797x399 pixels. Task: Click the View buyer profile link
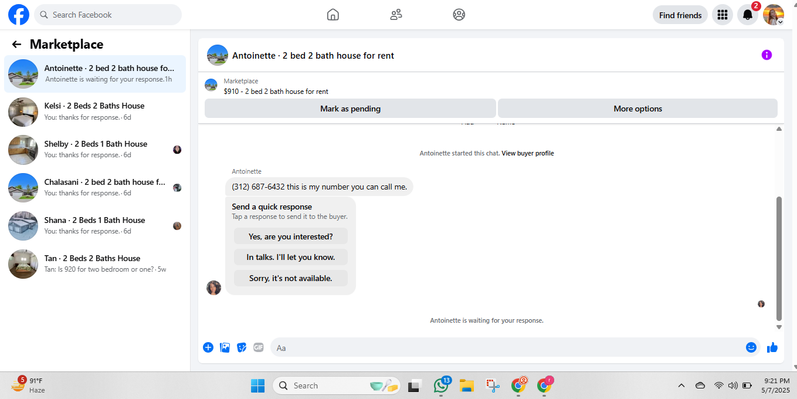pos(527,153)
